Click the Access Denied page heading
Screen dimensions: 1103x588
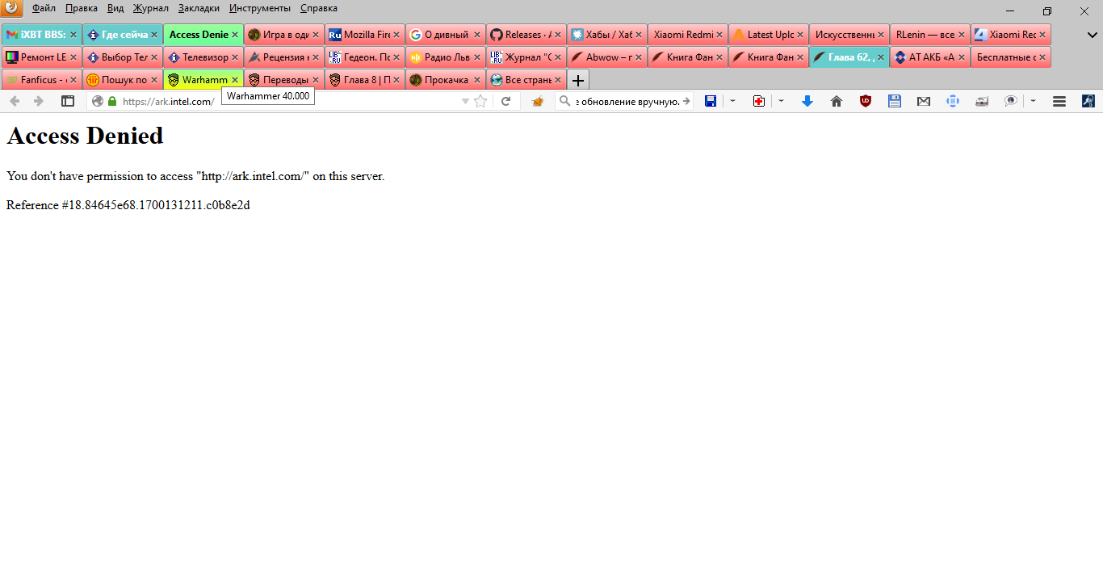tap(85, 136)
